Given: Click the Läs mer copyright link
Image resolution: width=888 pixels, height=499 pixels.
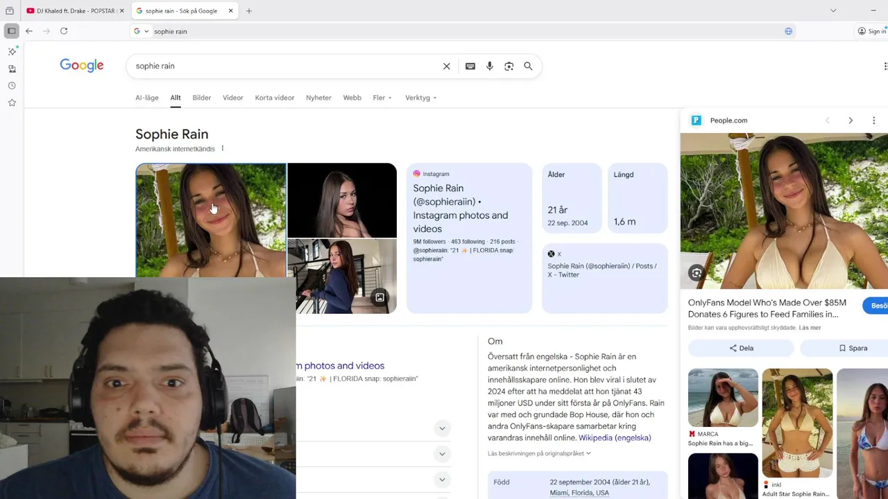Looking at the screenshot, I should tap(810, 328).
